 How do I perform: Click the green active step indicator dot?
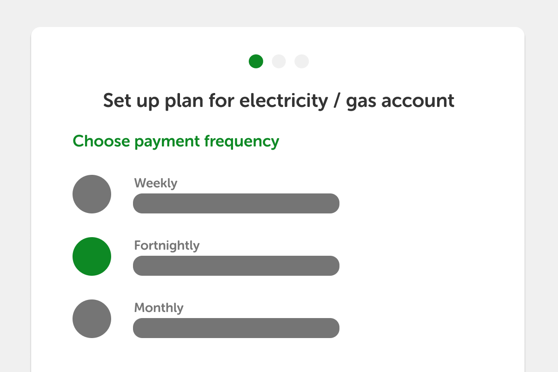click(256, 61)
